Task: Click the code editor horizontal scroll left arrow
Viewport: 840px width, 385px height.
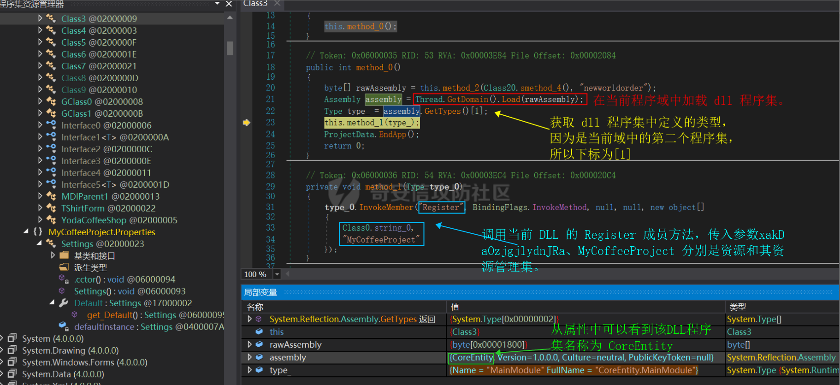Action: [288, 274]
